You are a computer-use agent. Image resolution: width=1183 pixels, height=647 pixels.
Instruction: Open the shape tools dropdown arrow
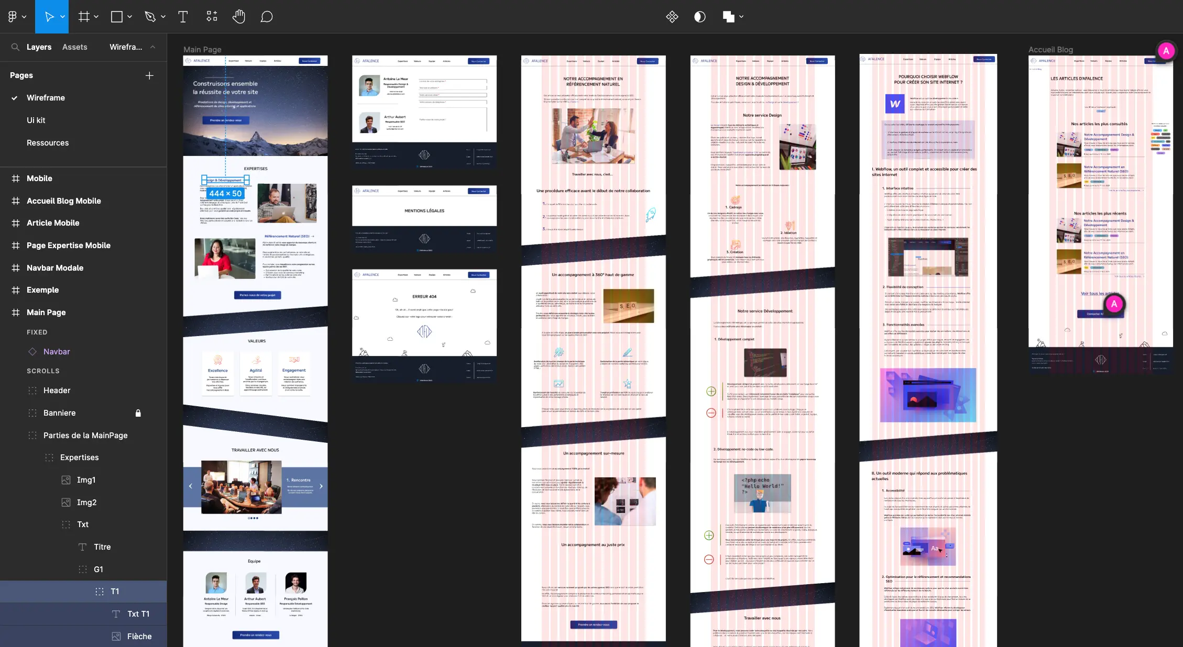tap(129, 17)
